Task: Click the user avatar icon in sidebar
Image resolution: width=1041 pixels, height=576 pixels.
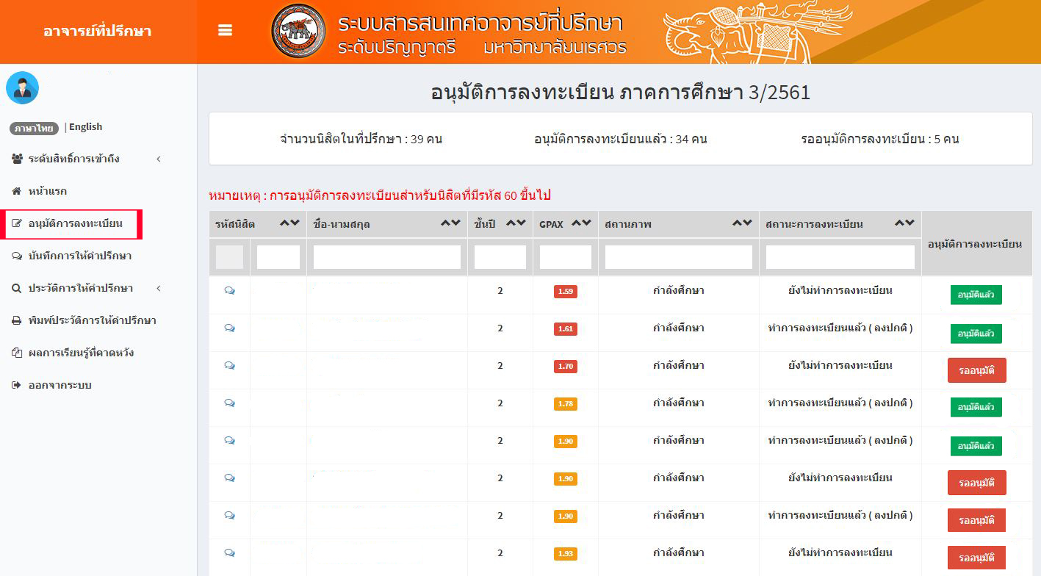Action: [22, 88]
